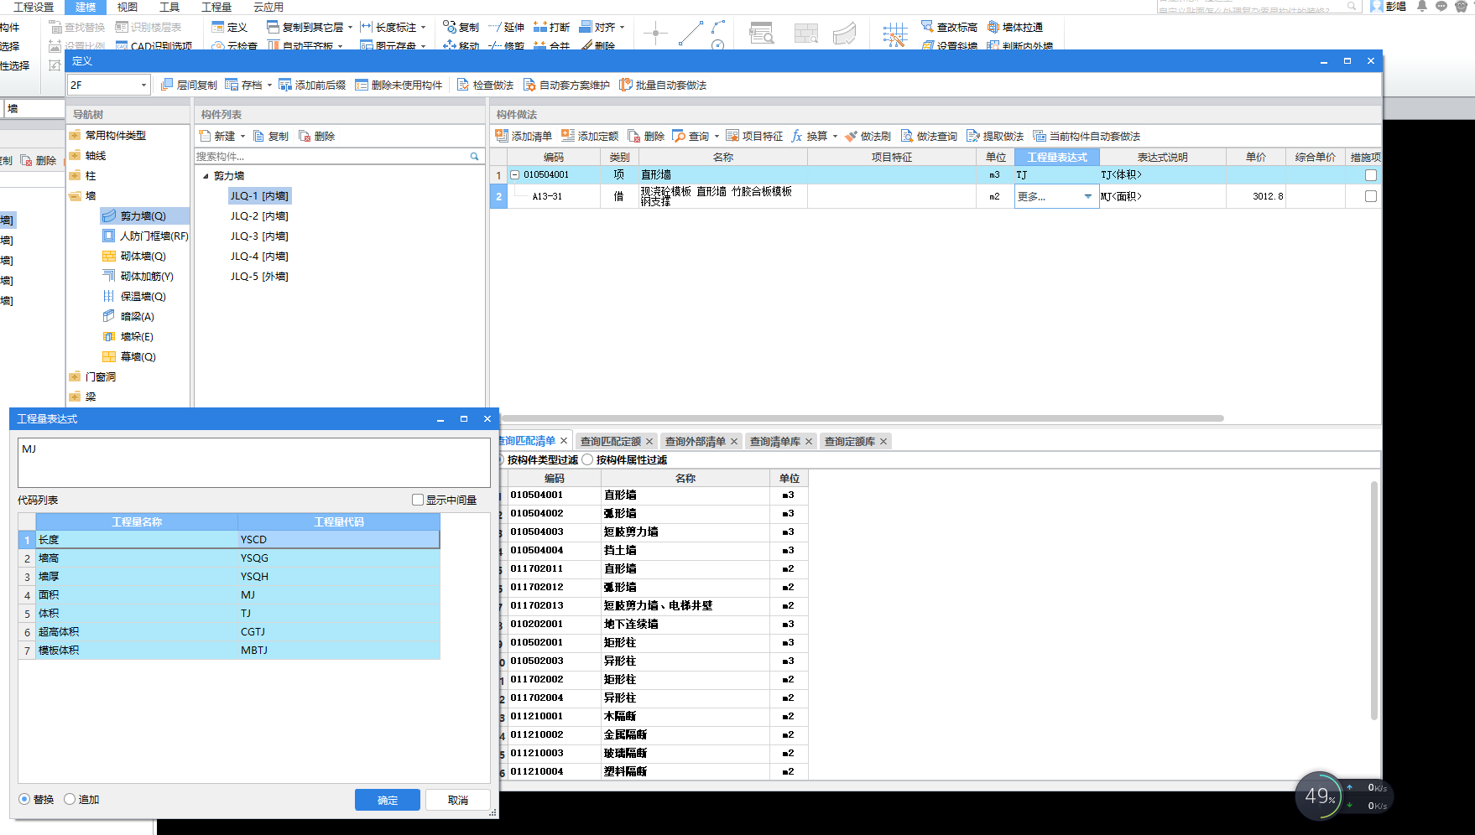Image resolution: width=1475 pixels, height=835 pixels.
Task: Click the 墙体拉通 ribbon icon
Action: 993,27
